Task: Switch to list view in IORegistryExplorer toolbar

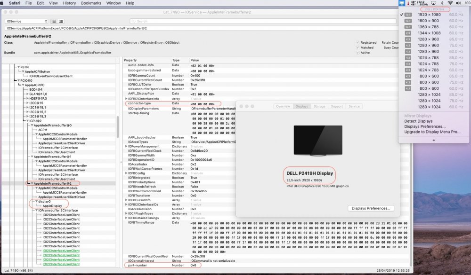Action: tap(54, 21)
